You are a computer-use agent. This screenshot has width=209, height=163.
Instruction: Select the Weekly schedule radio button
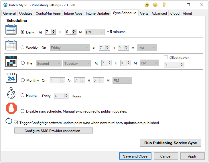(x=23, y=48)
